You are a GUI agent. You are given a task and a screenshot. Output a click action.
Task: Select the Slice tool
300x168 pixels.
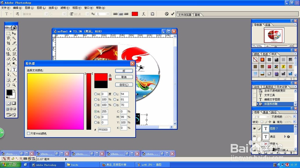pos(14,43)
